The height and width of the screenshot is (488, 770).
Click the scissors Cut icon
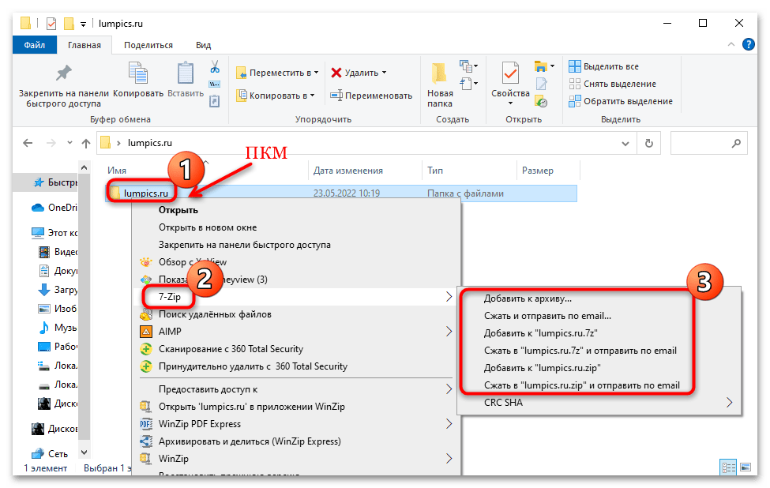[x=214, y=67]
